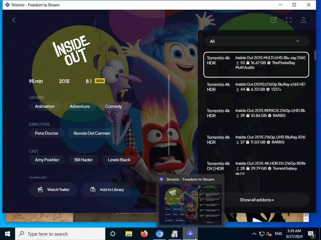The width and height of the screenshot is (321, 240).
Task: Open the stacked documents app icon on taskbar
Action: point(174,234)
